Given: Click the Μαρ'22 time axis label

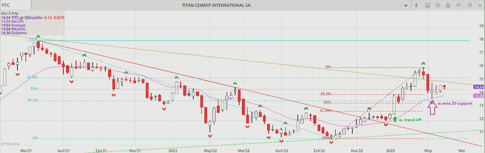Looking at the screenshot, I should (210, 151).
